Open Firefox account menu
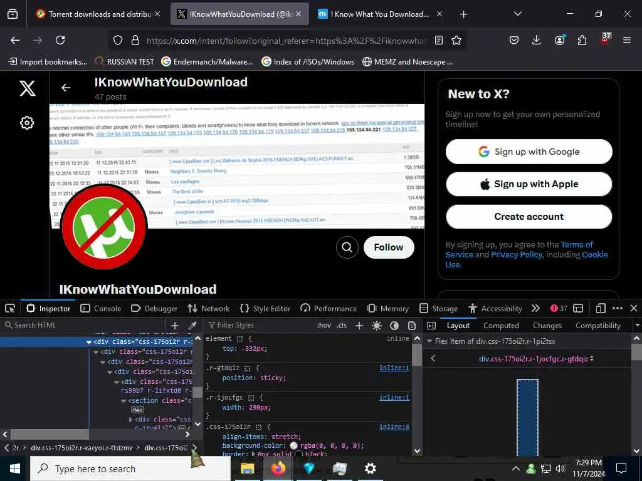 [559, 39]
